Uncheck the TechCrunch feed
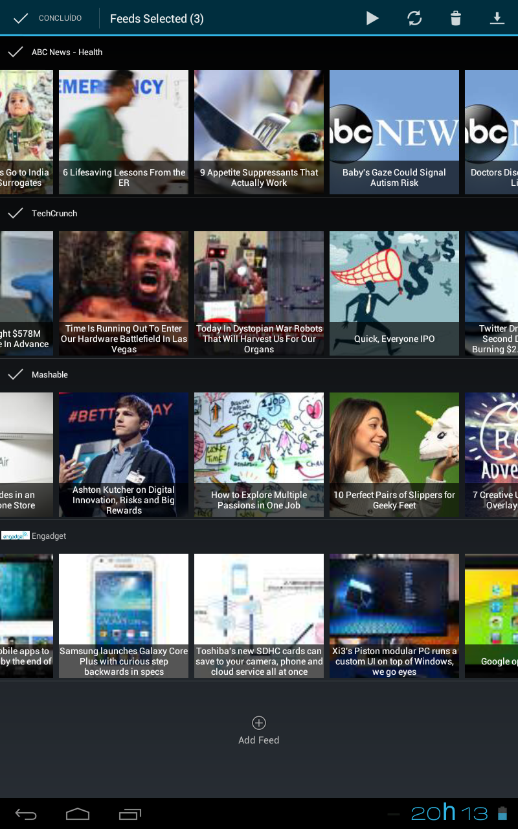Image resolution: width=518 pixels, height=829 pixels. point(15,213)
